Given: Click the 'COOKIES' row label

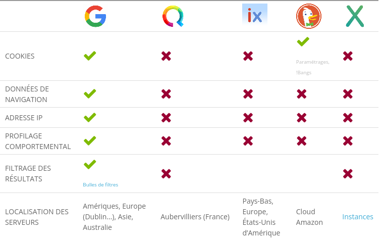Looking at the screenshot, I should (x=20, y=56).
